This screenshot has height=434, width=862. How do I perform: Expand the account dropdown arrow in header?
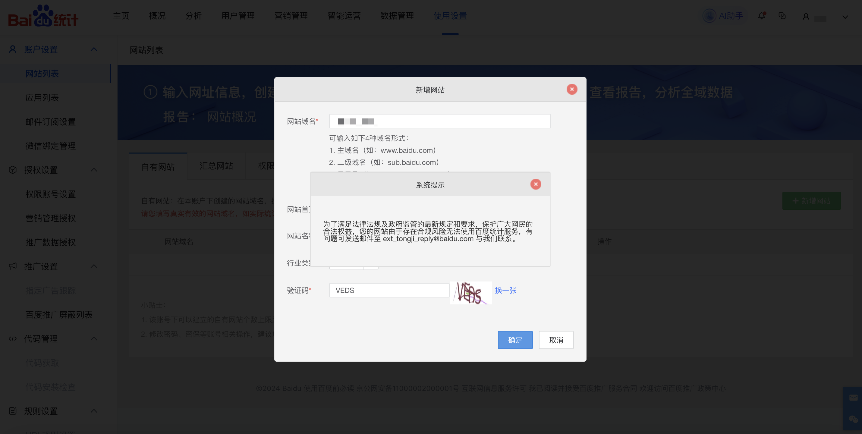(845, 17)
